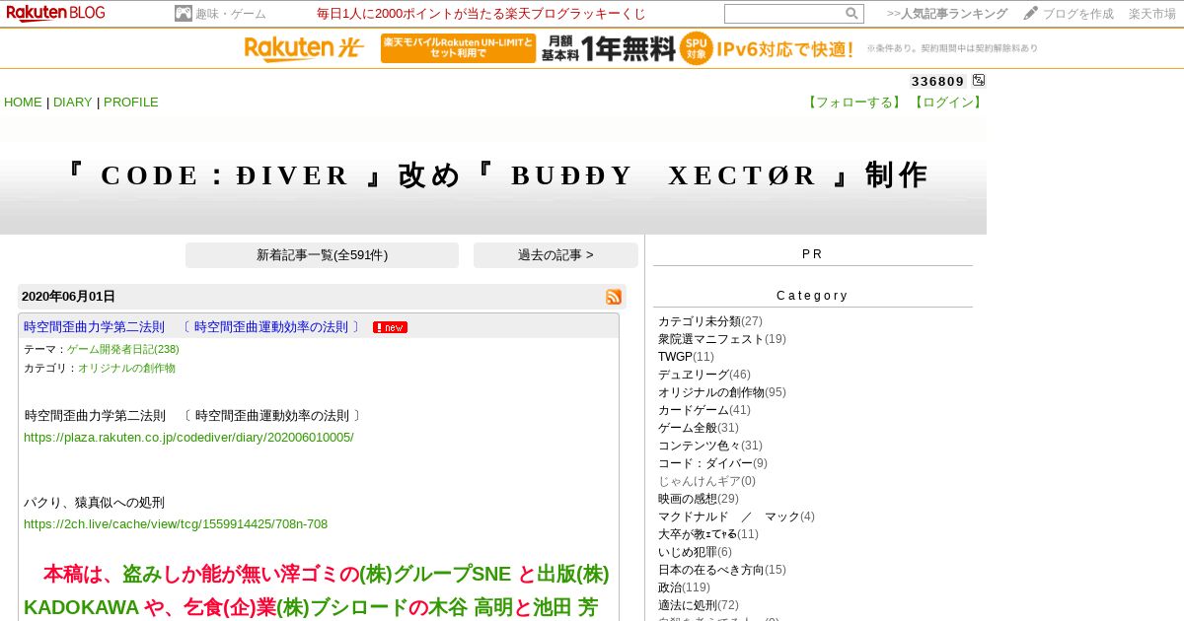1184x621 pixels.
Task: Select category ゲーム全般(31)
Action: pyautogui.click(x=699, y=428)
